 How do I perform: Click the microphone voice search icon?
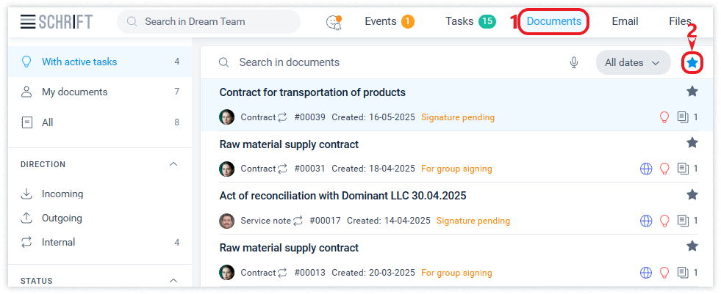click(574, 63)
